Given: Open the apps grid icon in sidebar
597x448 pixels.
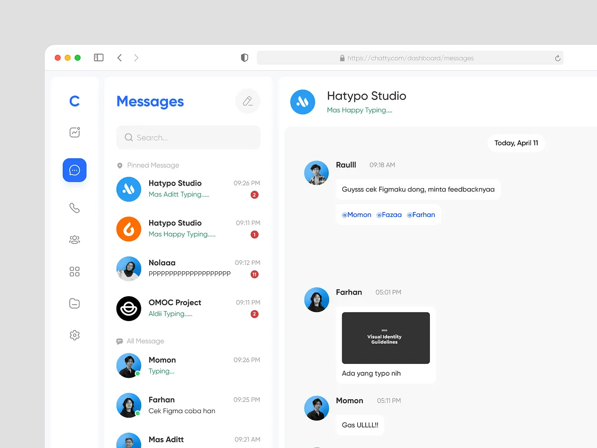Looking at the screenshot, I should (x=74, y=271).
